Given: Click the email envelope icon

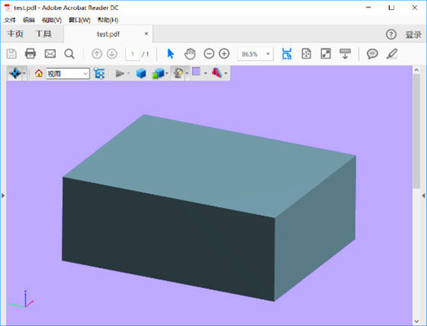Looking at the screenshot, I should click(x=50, y=53).
